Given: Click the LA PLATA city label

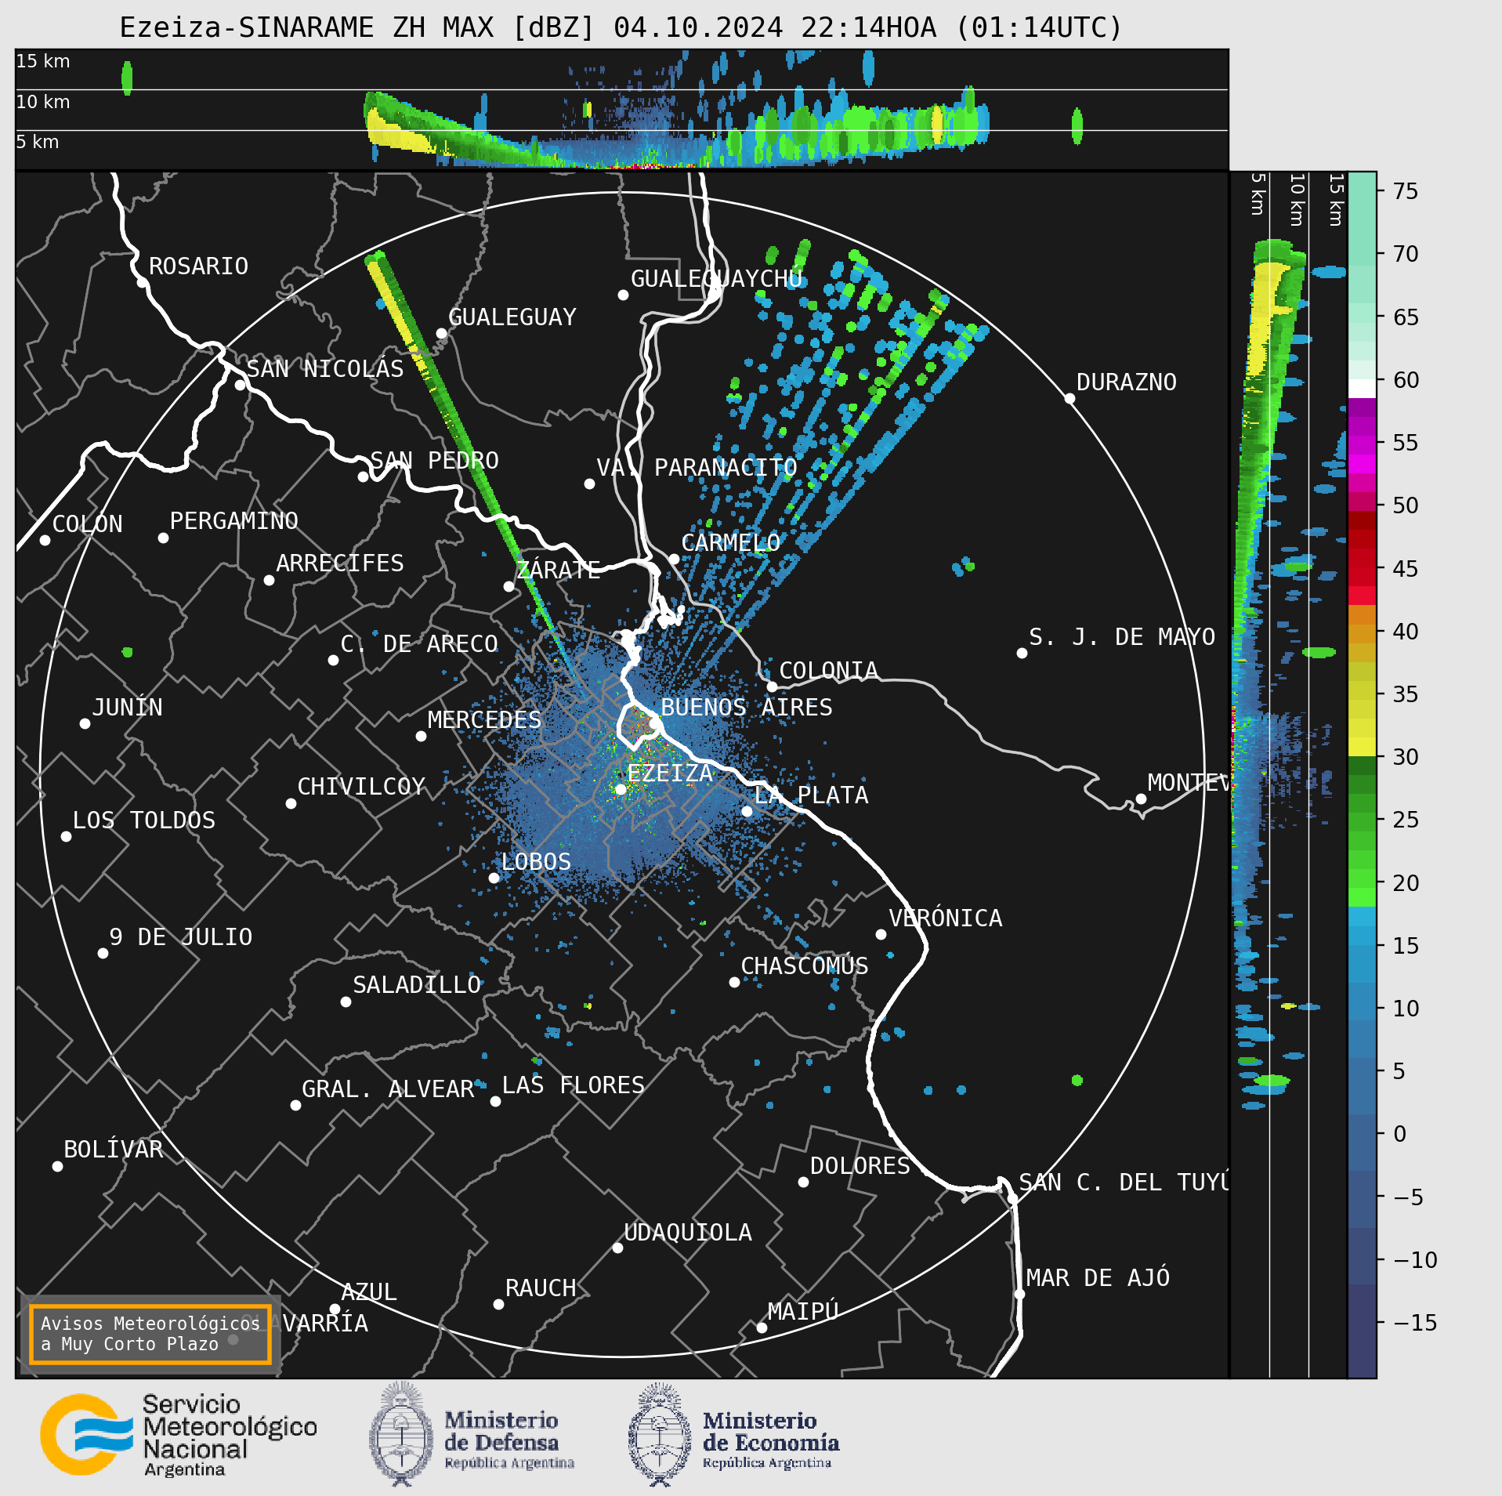Looking at the screenshot, I should point(811,795).
